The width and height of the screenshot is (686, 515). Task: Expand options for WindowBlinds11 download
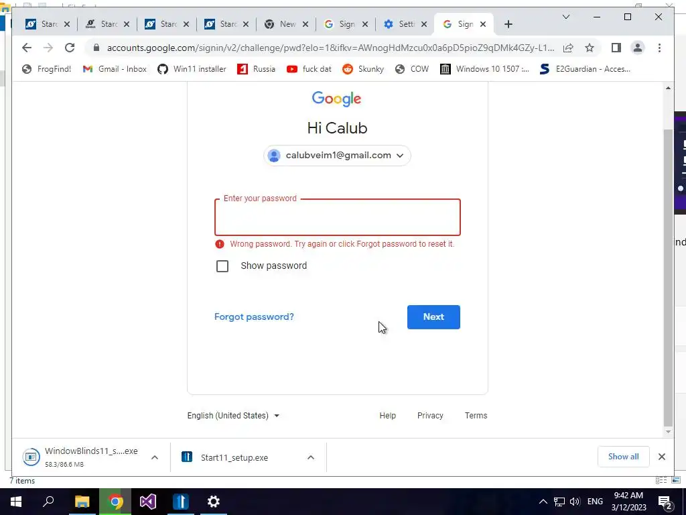(x=155, y=457)
